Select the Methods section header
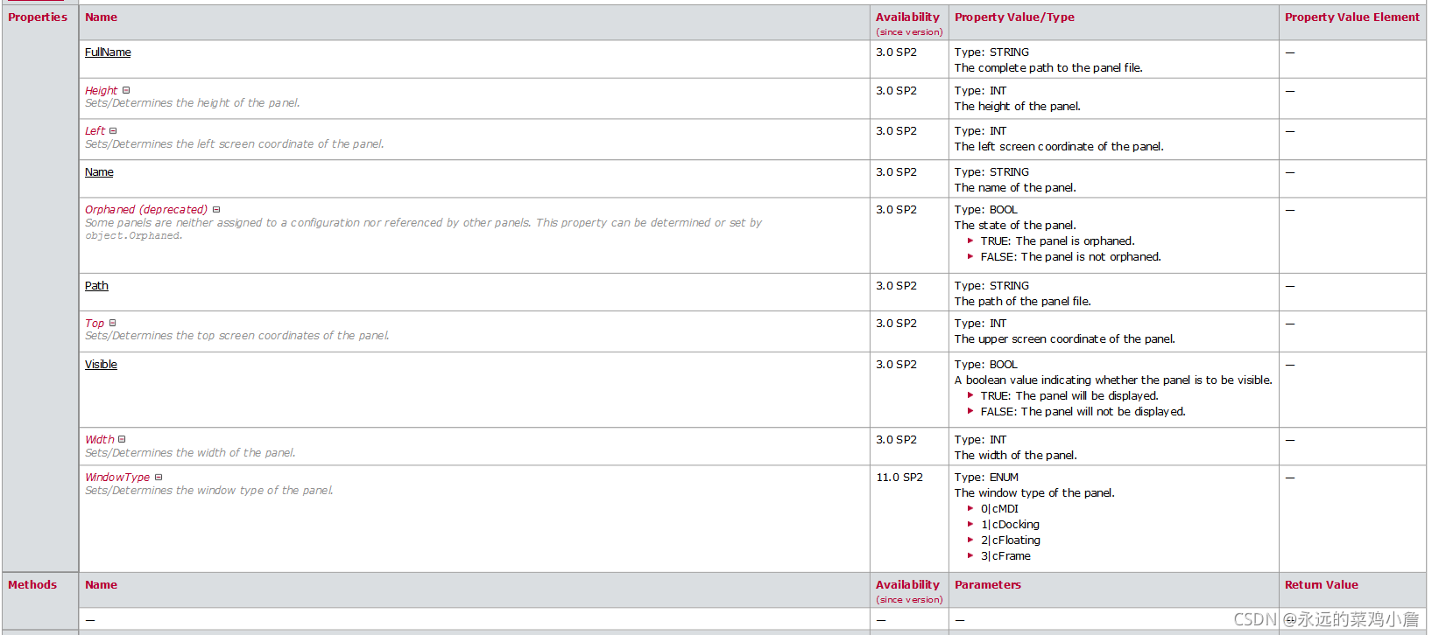The image size is (1432, 635). click(x=32, y=585)
